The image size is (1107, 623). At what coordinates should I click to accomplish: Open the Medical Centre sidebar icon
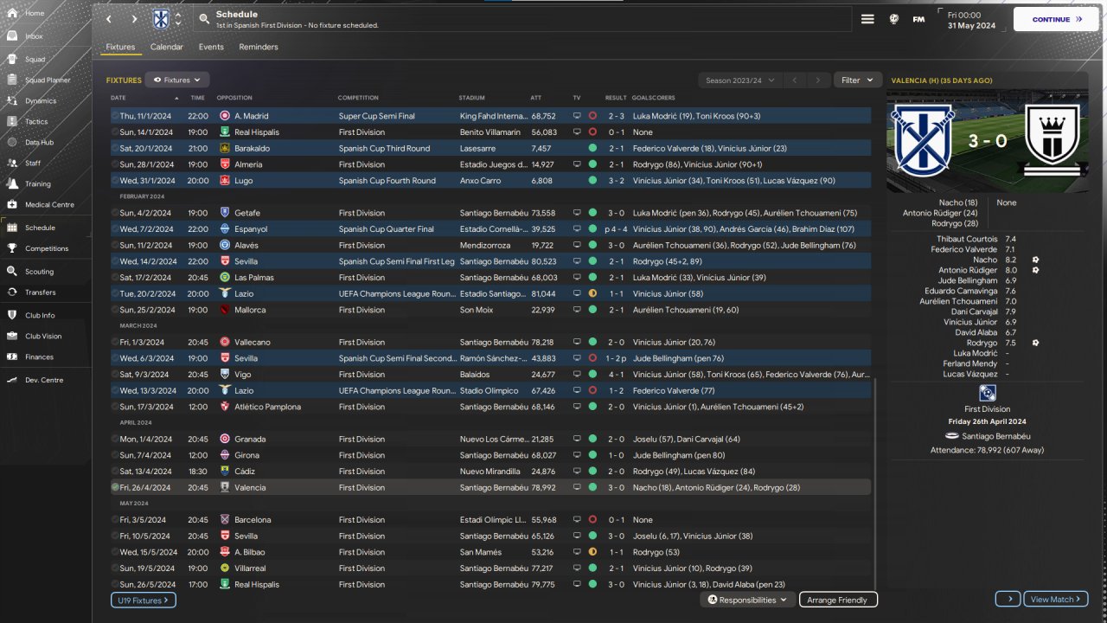(12, 204)
